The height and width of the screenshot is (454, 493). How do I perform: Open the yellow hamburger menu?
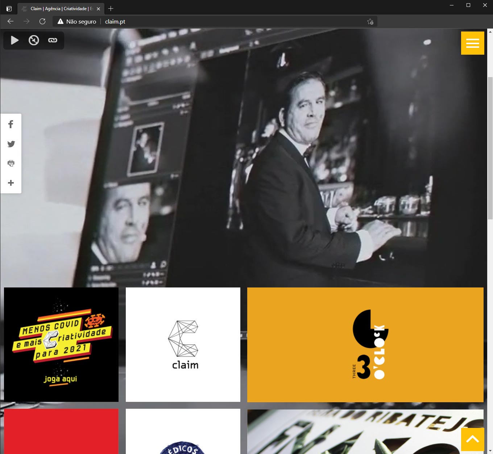[472, 43]
